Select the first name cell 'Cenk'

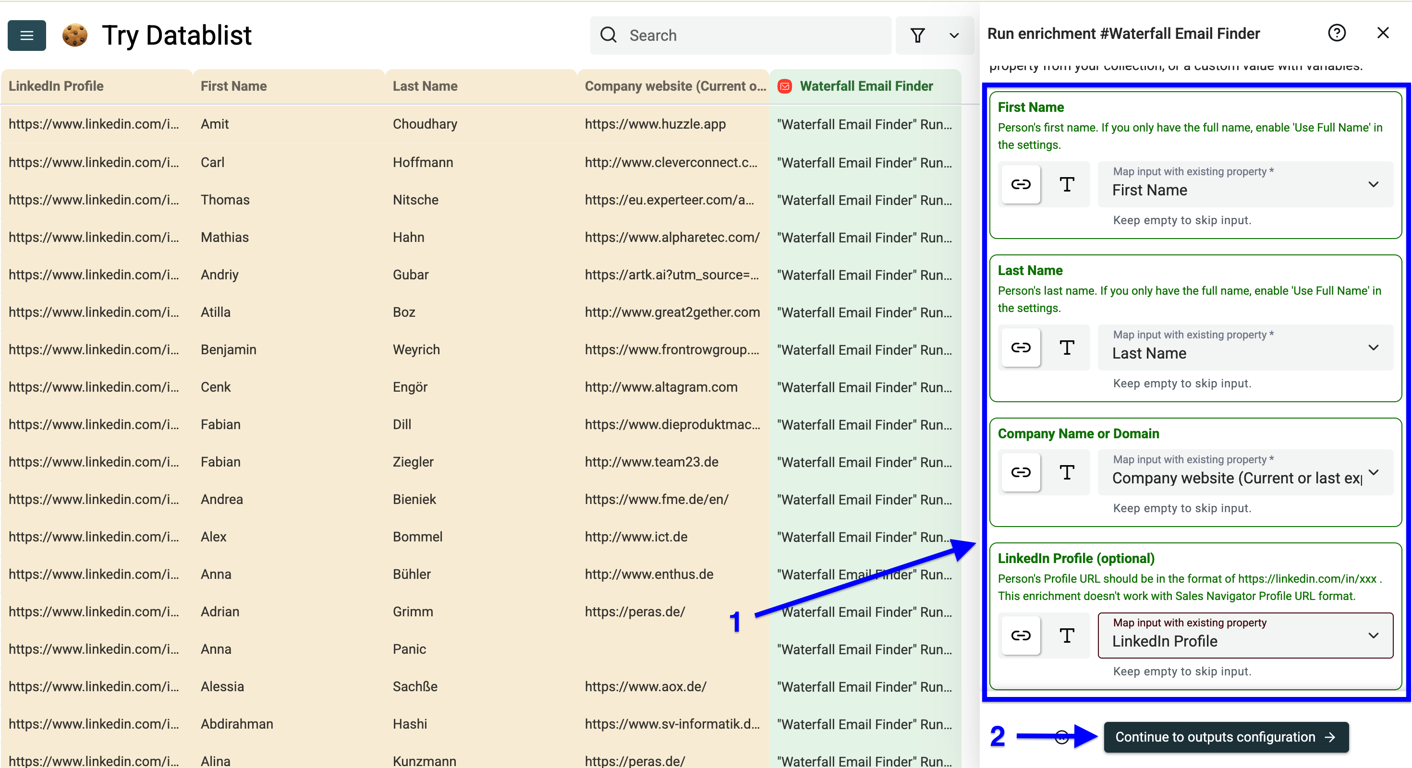pyautogui.click(x=289, y=387)
